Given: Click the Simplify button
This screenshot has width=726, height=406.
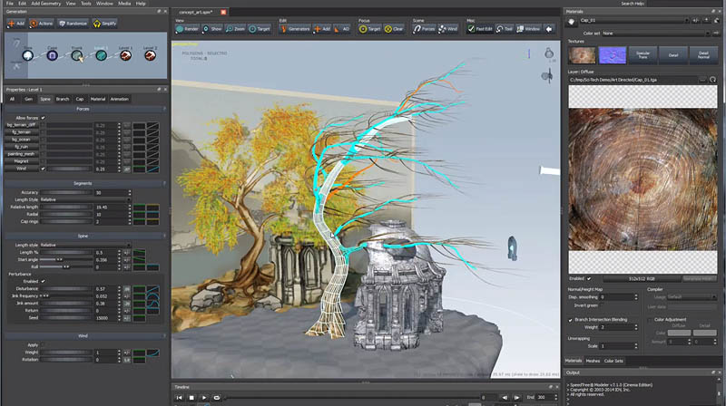Looking at the screenshot, I should [x=104, y=24].
